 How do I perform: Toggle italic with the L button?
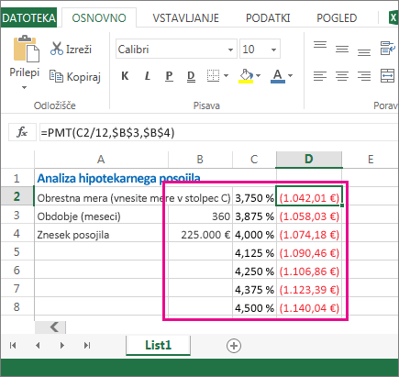click(148, 75)
